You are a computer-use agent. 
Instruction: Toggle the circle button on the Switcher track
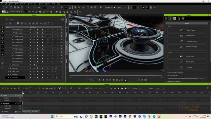click(20, 100)
